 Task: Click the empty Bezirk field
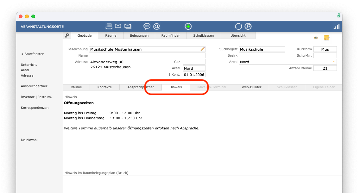click(262, 55)
